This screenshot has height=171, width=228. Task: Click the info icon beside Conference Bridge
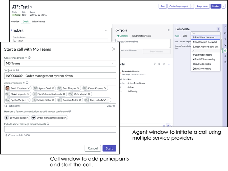pyautogui.click(x=29, y=58)
